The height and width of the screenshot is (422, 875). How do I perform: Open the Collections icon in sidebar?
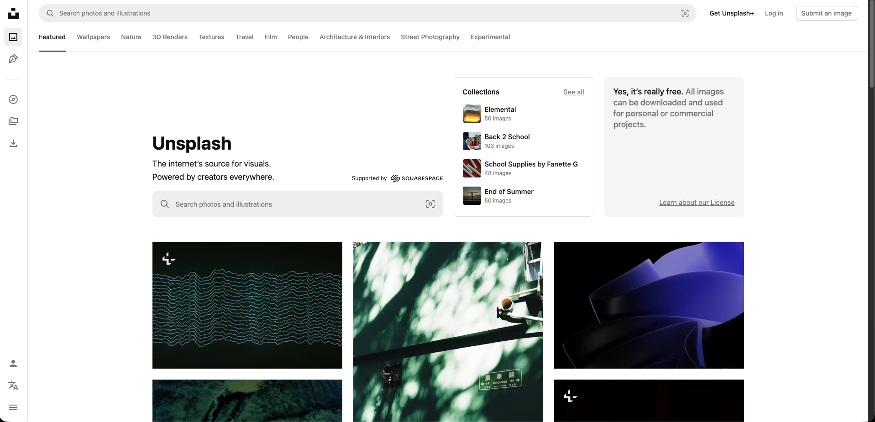tap(13, 121)
